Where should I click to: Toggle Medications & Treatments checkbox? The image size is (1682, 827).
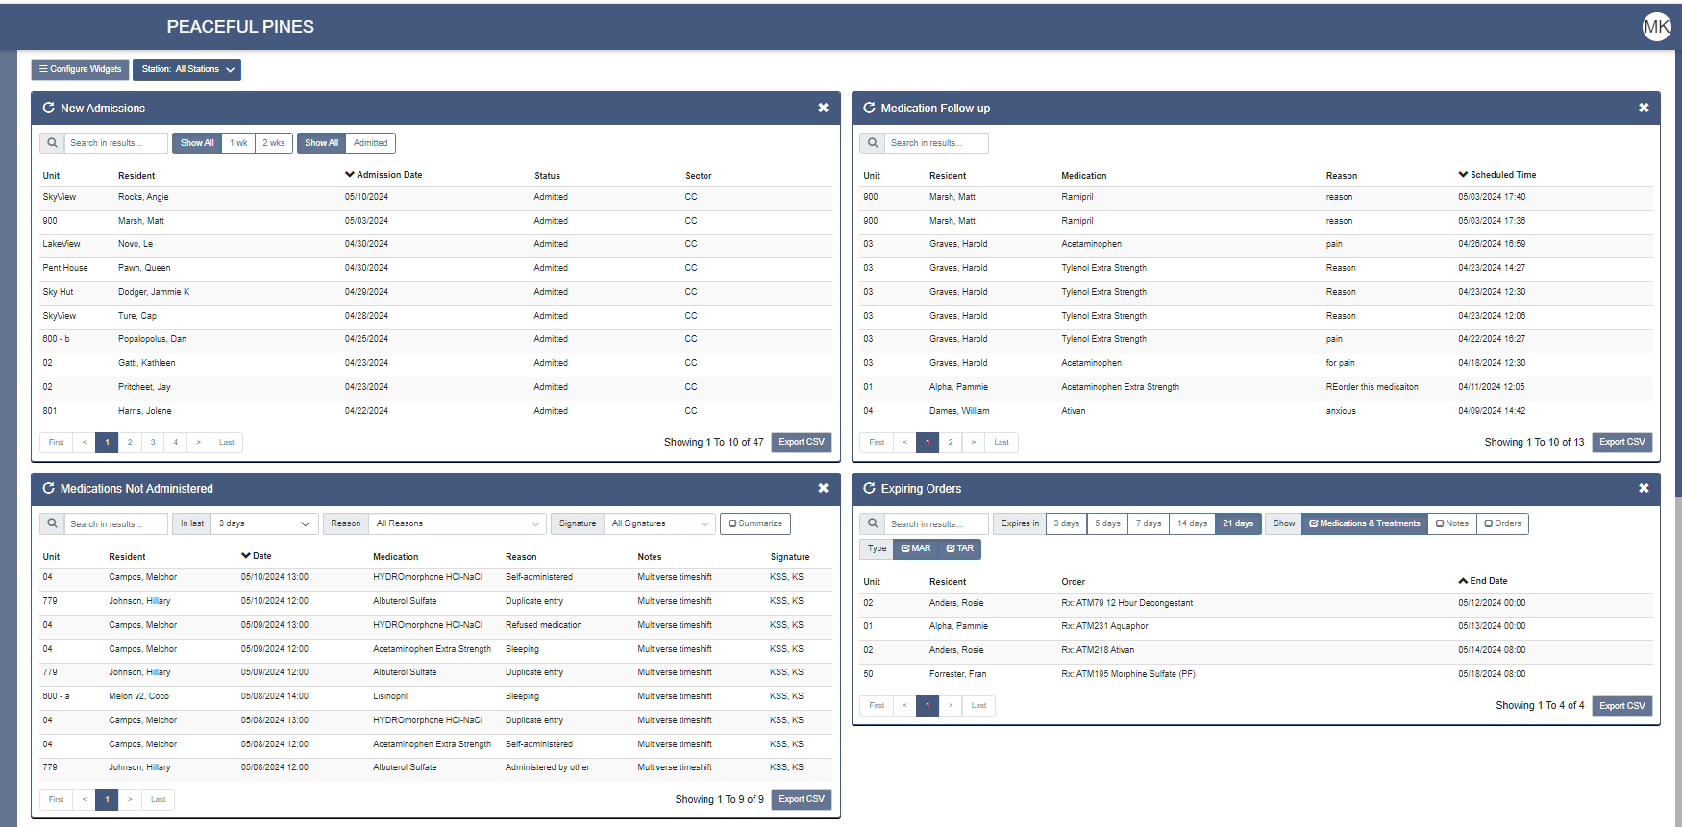pos(1364,523)
